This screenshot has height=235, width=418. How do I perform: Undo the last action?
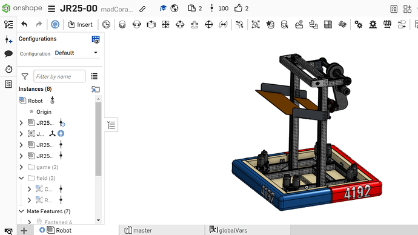click(24, 24)
